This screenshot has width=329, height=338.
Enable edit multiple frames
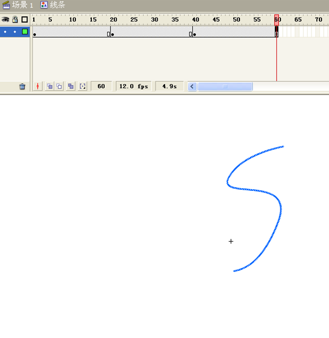(71, 86)
